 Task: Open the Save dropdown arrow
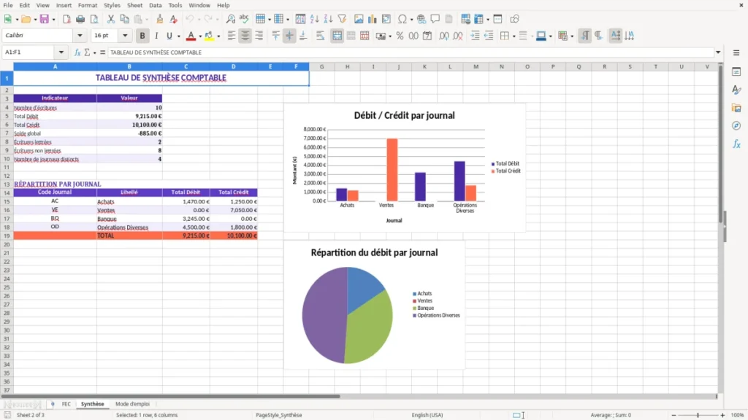point(53,20)
